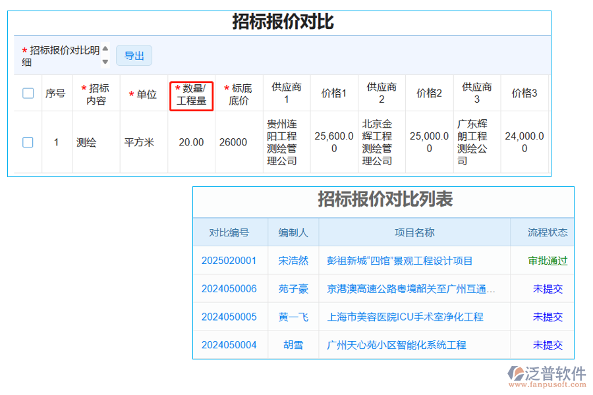Open project 上海市美容医院ICU手术室净化工程

[x=406, y=317]
